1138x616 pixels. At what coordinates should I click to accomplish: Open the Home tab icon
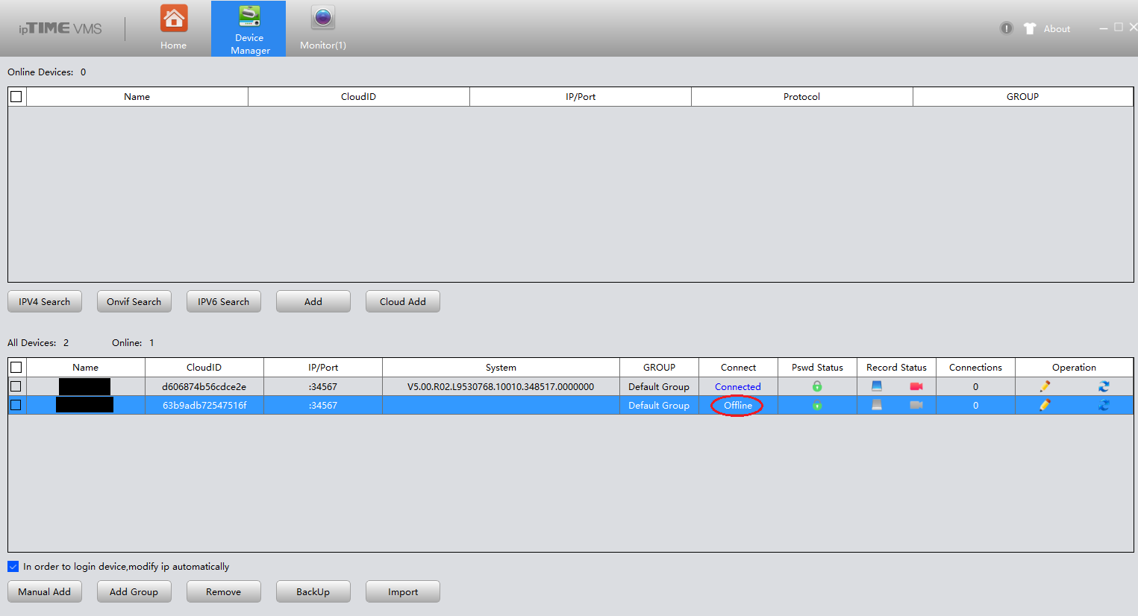tap(174, 19)
